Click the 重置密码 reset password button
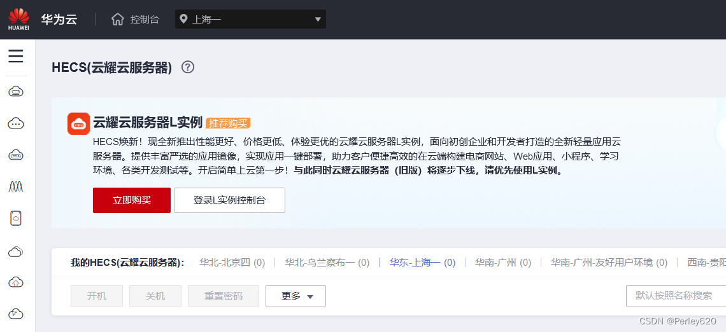This screenshot has height=332, width=726. (x=223, y=296)
